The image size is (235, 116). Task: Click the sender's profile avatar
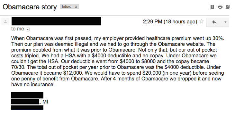click(x=5, y=22)
